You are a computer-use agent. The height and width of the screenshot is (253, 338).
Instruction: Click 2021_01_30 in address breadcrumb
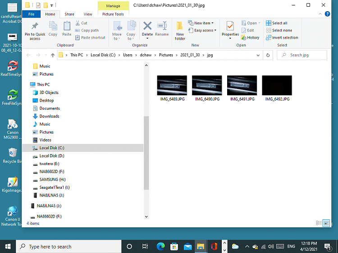click(x=190, y=55)
